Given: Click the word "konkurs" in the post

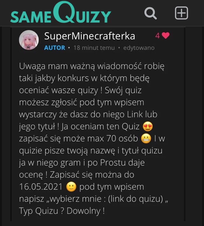Looking at the screenshot, I should 73,78.
